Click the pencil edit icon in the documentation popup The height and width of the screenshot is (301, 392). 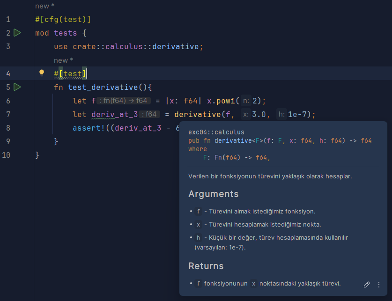[x=367, y=285]
